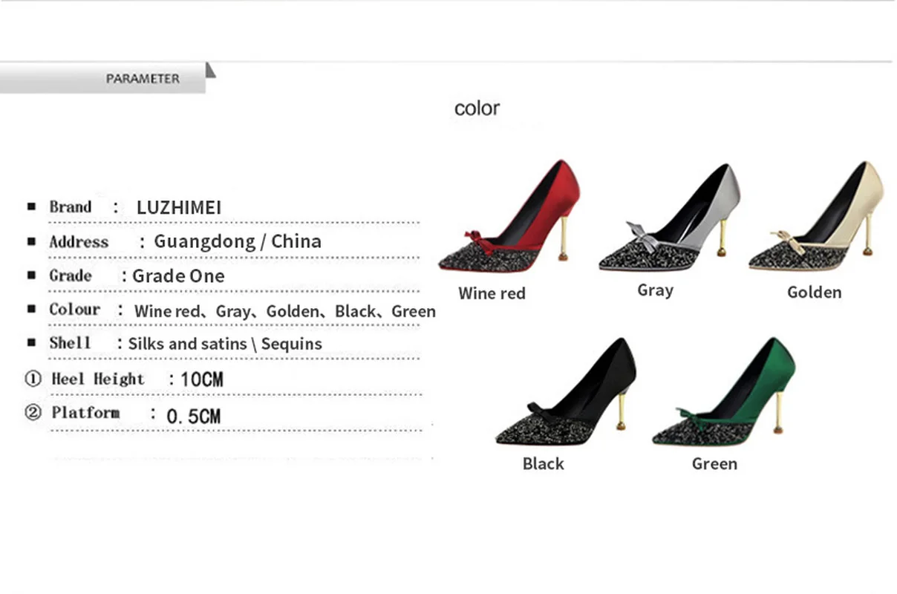The height and width of the screenshot is (594, 897).
Task: Click the platform value 0.5CM
Action: click(193, 416)
